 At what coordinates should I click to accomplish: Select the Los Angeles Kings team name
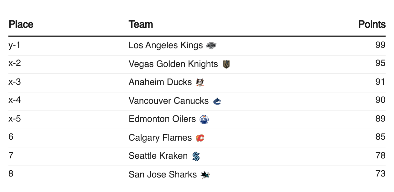pyautogui.click(x=165, y=45)
